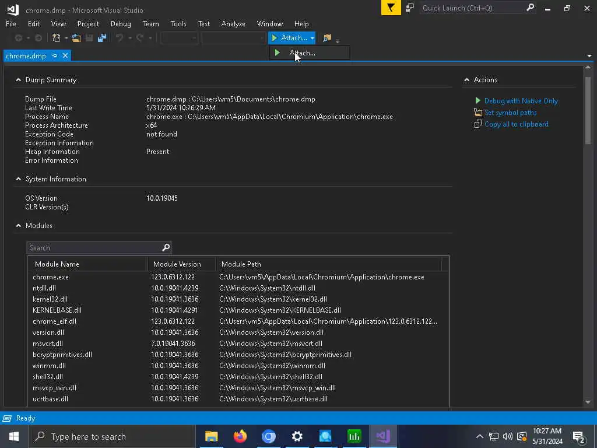Screen dimensions: 597x448
Task: Click the vertical scrollbar down arrow
Action: (x=588, y=402)
